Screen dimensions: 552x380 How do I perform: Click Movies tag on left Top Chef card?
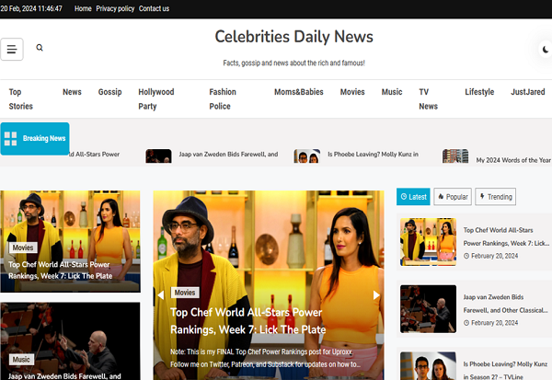click(x=23, y=248)
